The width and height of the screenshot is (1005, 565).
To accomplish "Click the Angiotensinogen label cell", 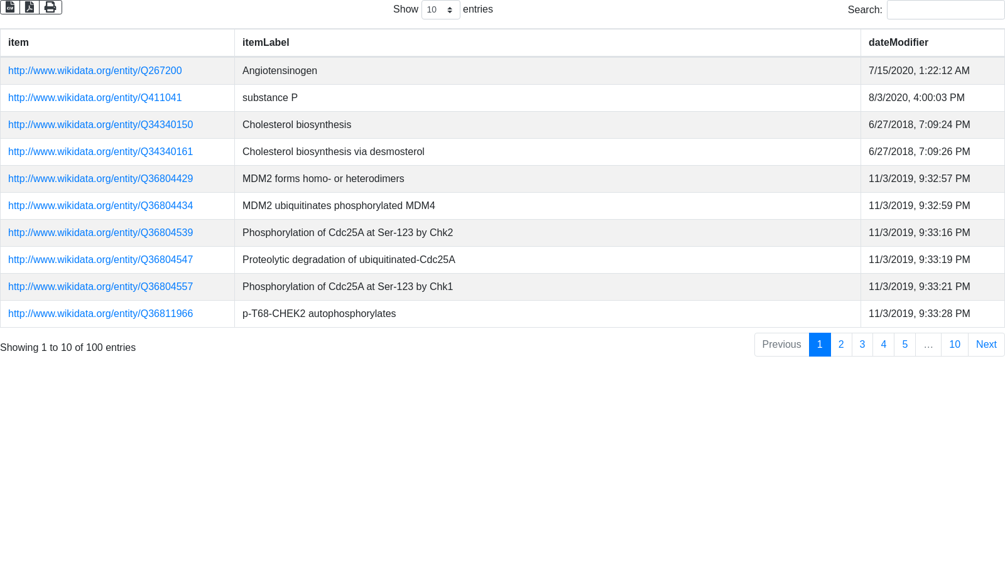I will point(548,71).
